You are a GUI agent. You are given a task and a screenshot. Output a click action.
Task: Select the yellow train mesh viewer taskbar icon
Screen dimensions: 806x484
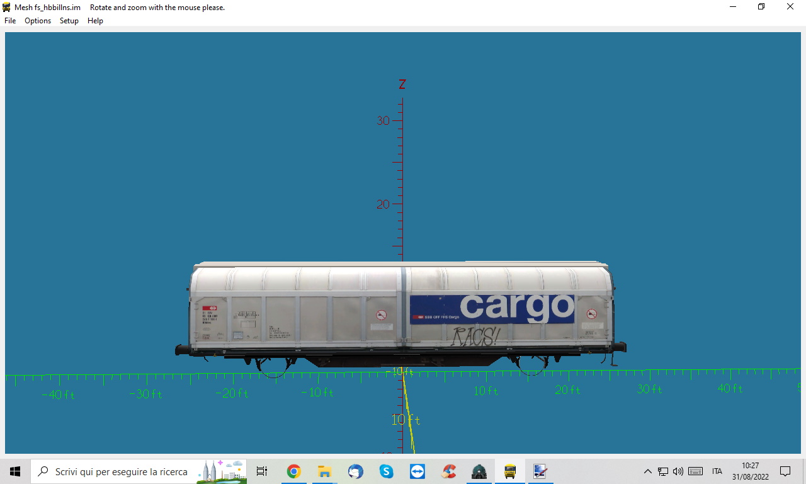pos(510,471)
